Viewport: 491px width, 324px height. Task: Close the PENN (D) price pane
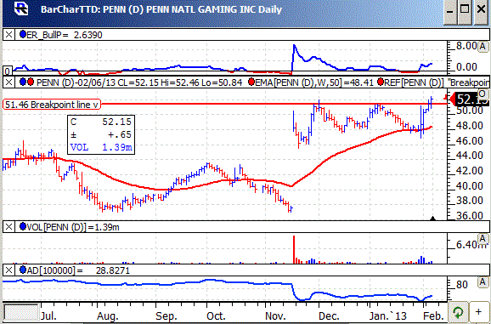coord(8,82)
